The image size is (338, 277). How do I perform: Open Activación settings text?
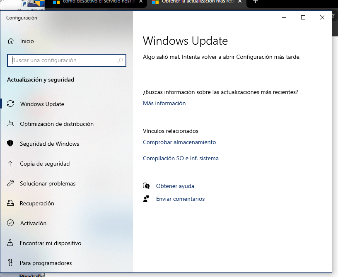[x=33, y=223]
